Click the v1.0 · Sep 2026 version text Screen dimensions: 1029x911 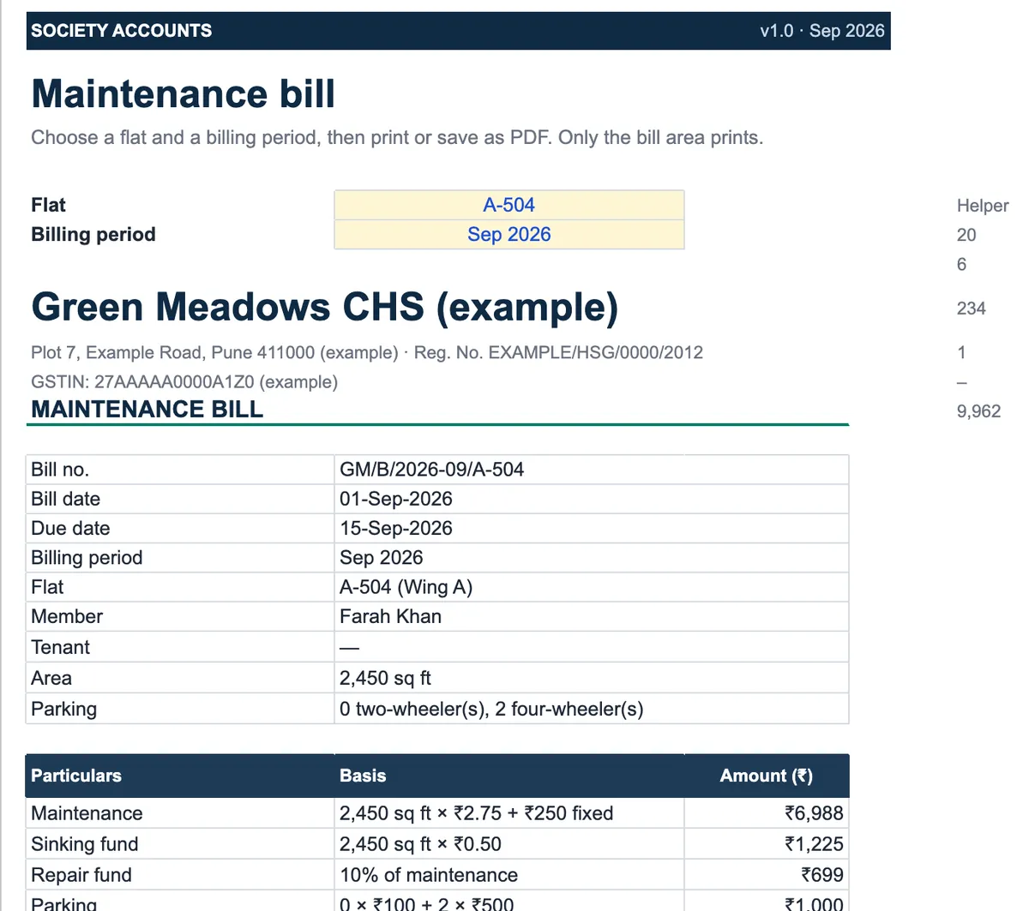(821, 31)
